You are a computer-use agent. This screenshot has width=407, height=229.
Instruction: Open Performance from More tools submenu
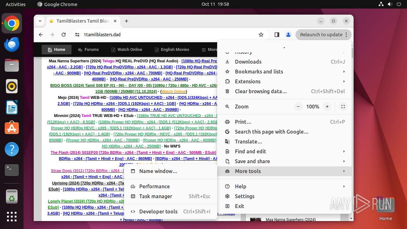pos(170,186)
